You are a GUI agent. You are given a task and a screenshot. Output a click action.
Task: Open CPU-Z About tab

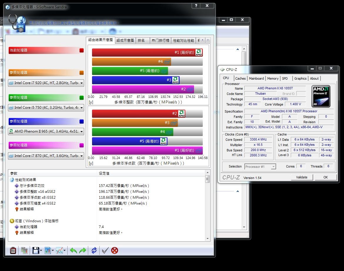pyautogui.click(x=314, y=78)
